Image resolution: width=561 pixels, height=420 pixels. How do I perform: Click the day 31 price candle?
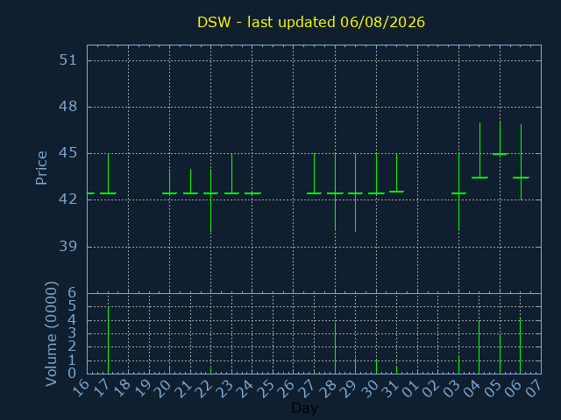pos(396,173)
